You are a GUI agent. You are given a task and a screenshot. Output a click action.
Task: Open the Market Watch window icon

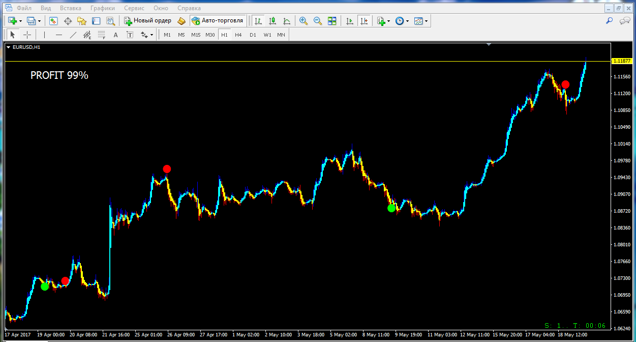coord(53,21)
